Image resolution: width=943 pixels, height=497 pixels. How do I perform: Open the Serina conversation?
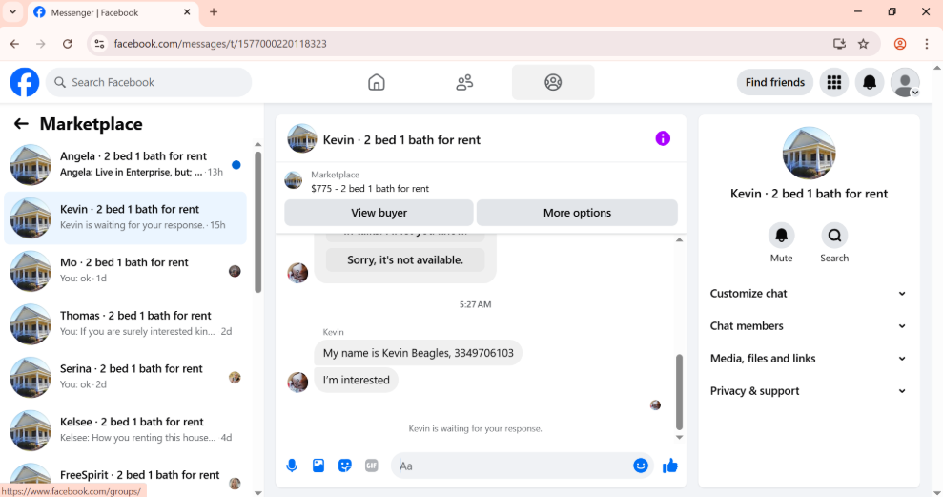click(x=125, y=377)
